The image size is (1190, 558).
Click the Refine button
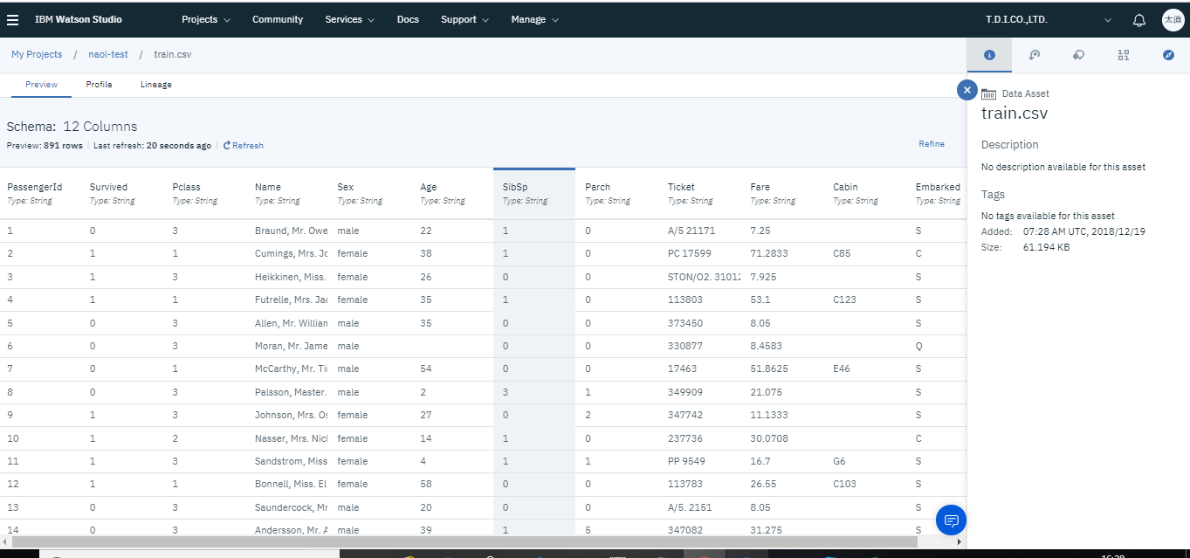931,143
